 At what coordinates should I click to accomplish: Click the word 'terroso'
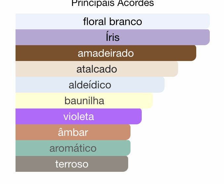click(72, 164)
